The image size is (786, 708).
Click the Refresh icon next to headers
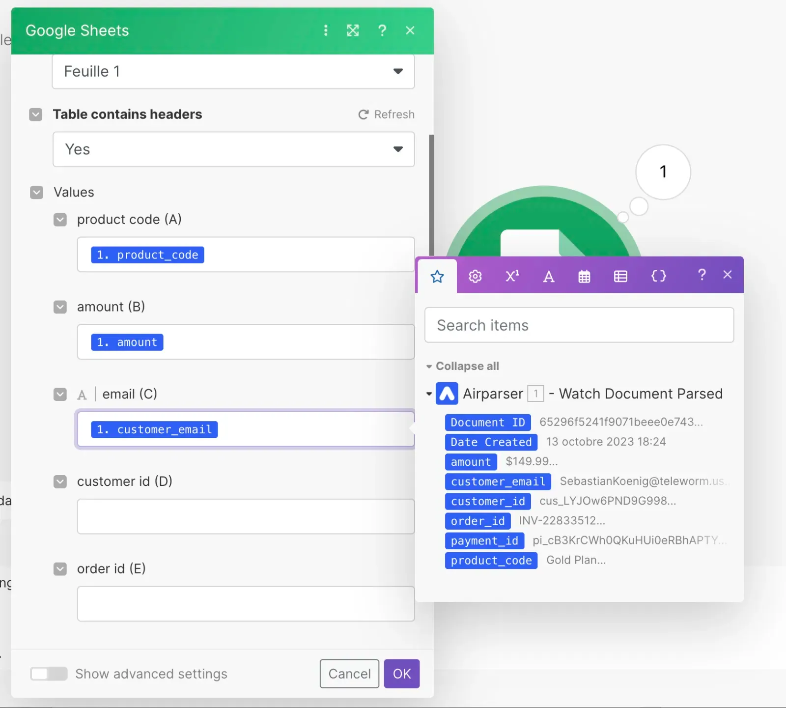364,114
